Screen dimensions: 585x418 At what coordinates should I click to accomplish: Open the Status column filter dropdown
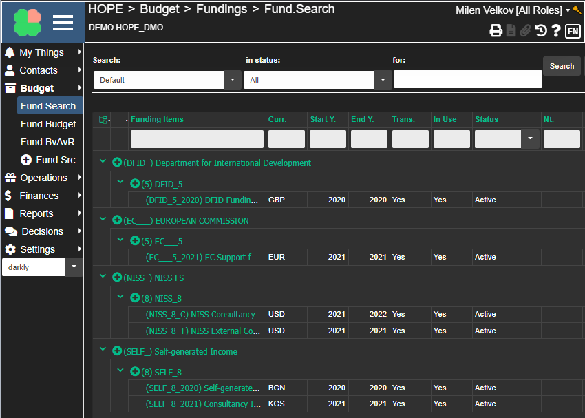[x=529, y=138]
